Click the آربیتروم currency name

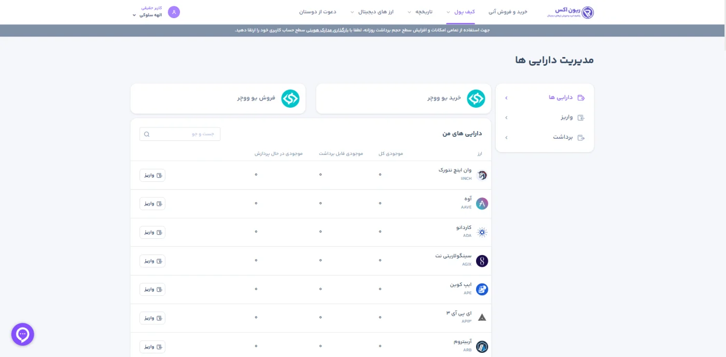coord(463,341)
